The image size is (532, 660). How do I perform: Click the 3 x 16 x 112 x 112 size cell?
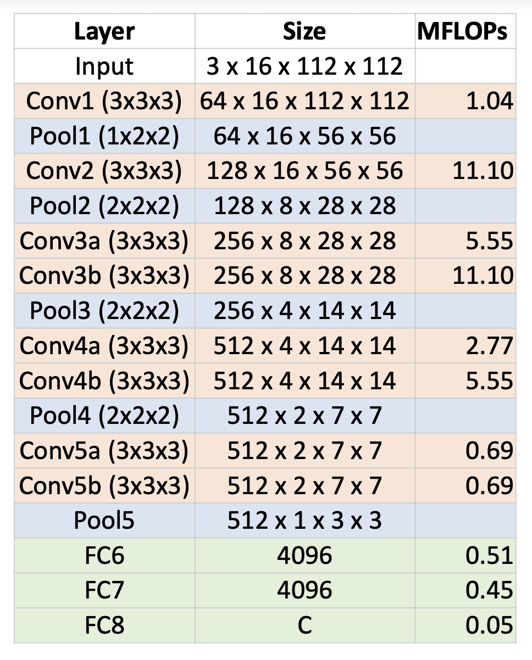point(304,66)
